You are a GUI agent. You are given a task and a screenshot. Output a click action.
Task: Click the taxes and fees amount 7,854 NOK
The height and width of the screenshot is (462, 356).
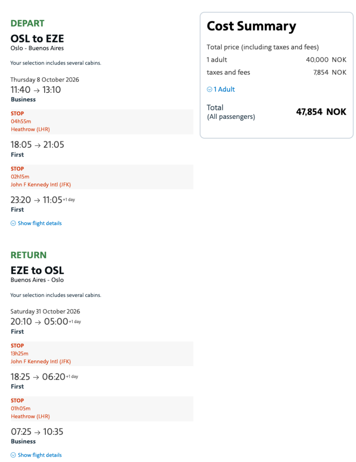330,72
